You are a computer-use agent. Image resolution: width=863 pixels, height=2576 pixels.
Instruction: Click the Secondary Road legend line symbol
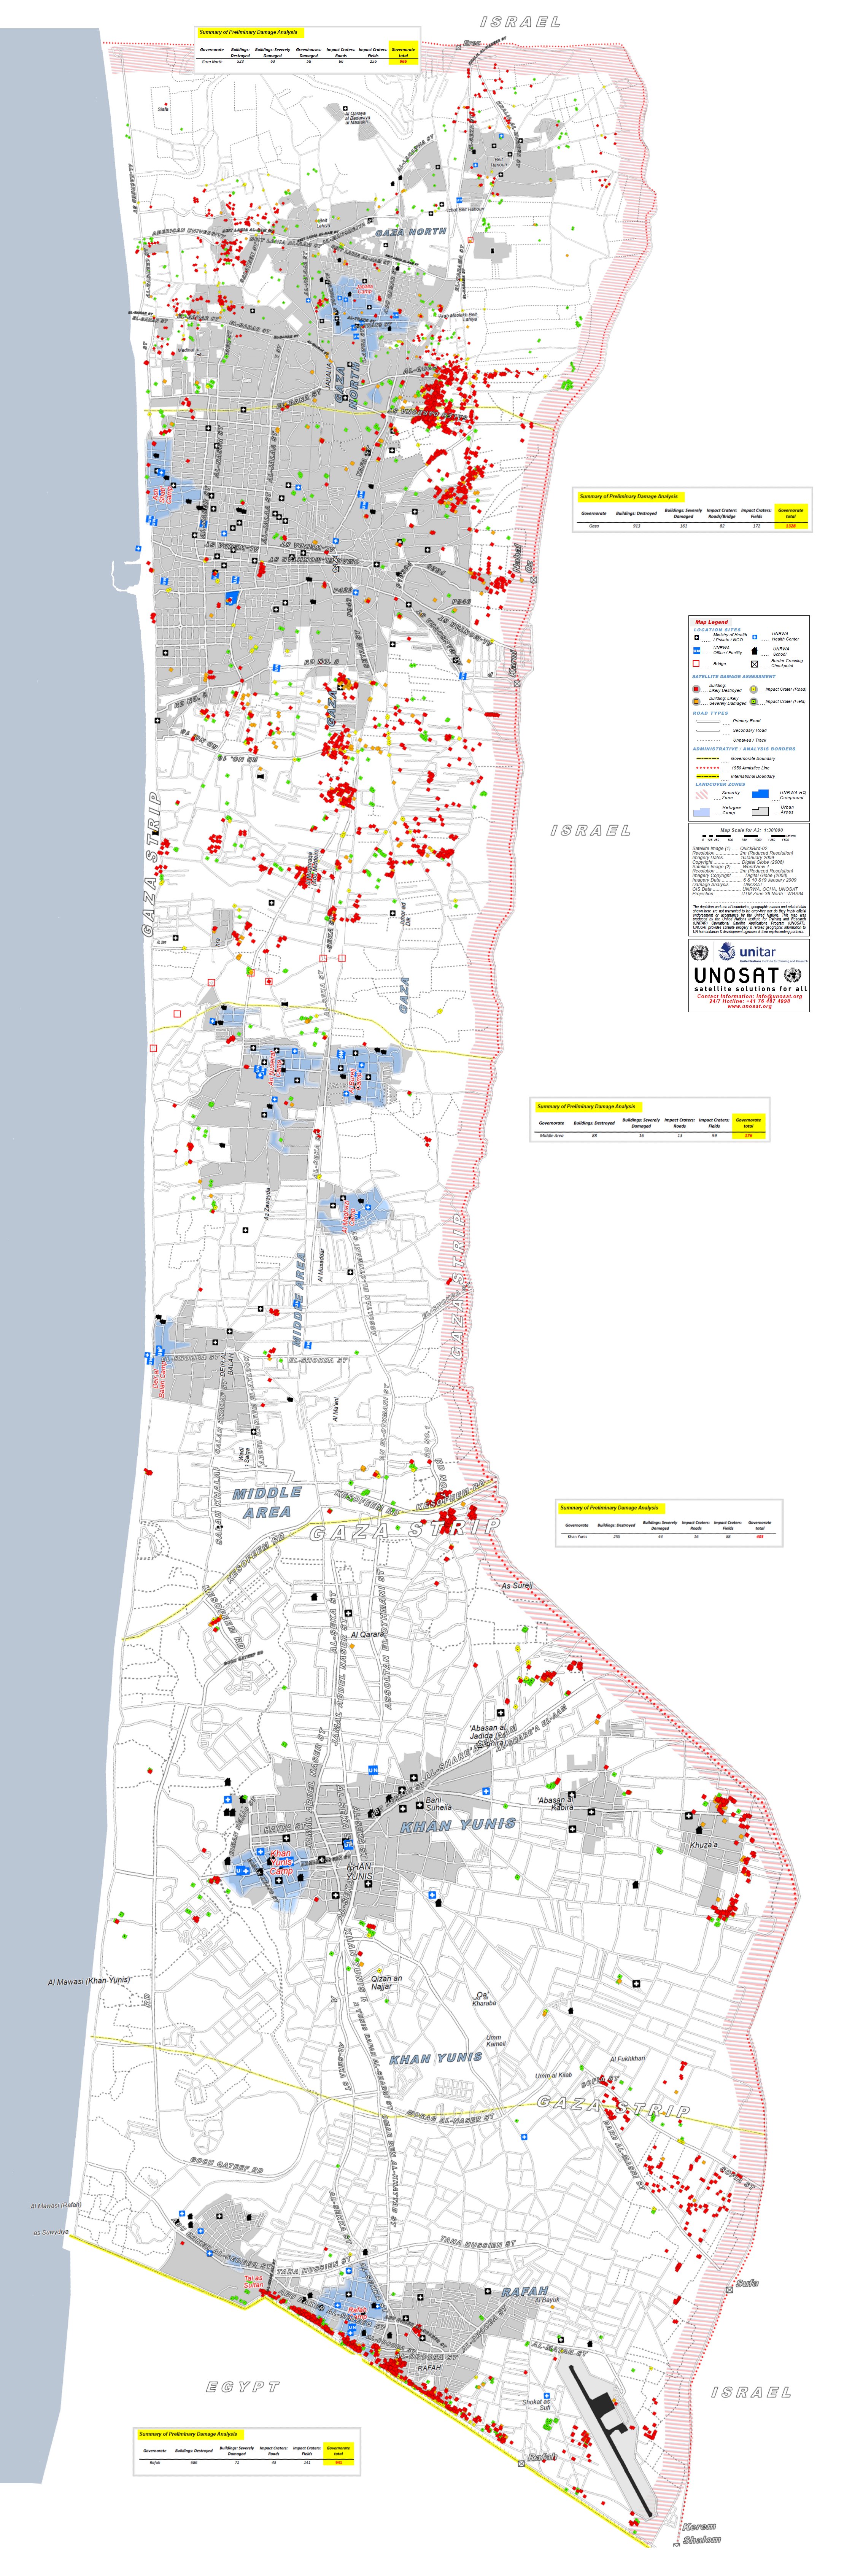pos(708,731)
